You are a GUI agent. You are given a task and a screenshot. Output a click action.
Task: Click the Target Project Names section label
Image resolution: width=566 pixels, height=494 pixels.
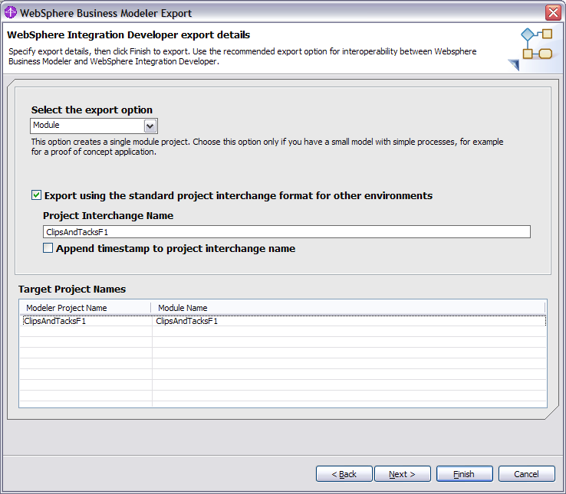click(x=72, y=290)
